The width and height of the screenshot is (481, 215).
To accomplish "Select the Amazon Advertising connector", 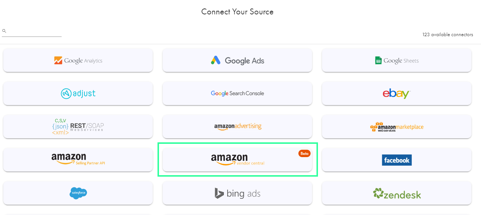I will coord(237,126).
